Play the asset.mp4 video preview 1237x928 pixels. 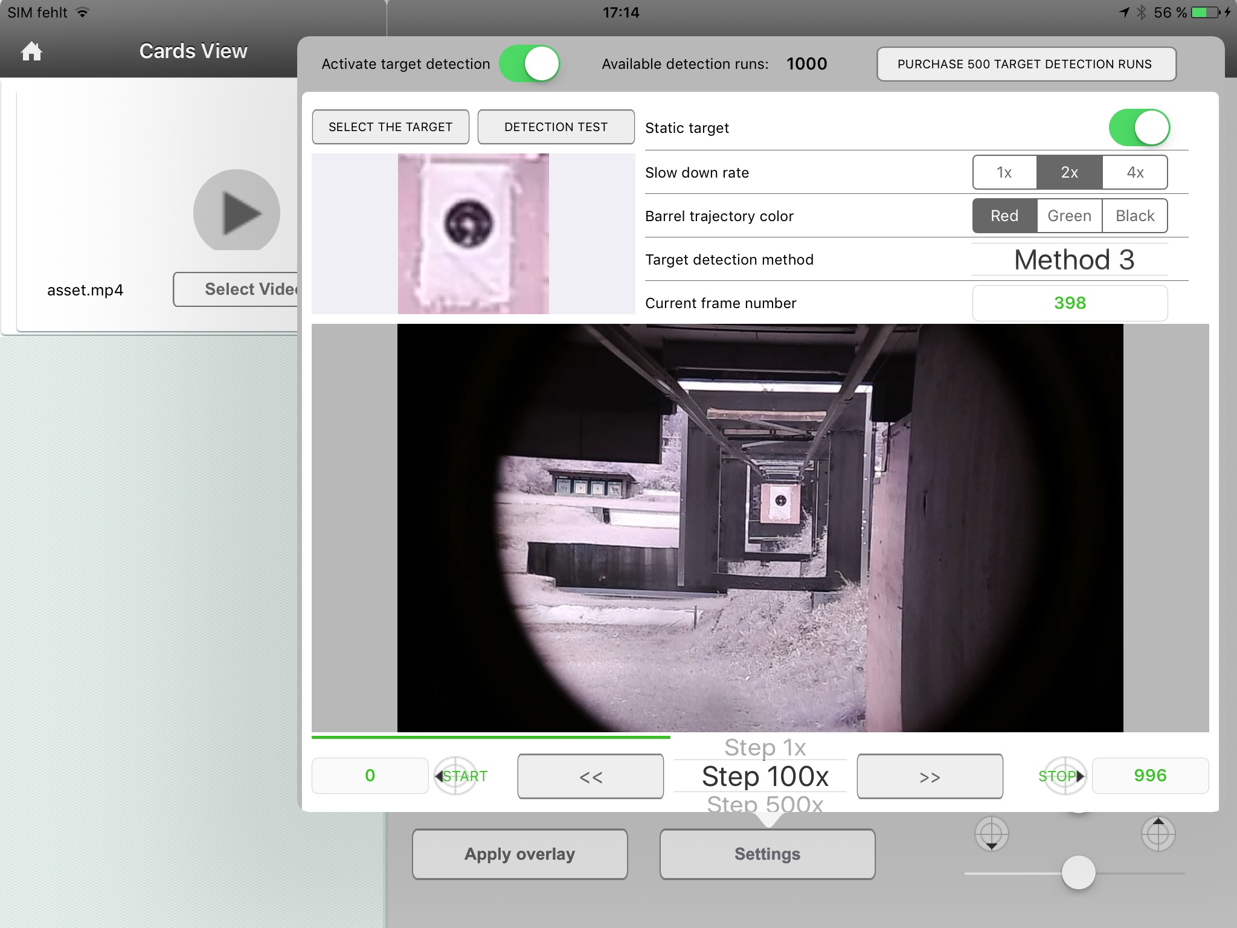[236, 210]
